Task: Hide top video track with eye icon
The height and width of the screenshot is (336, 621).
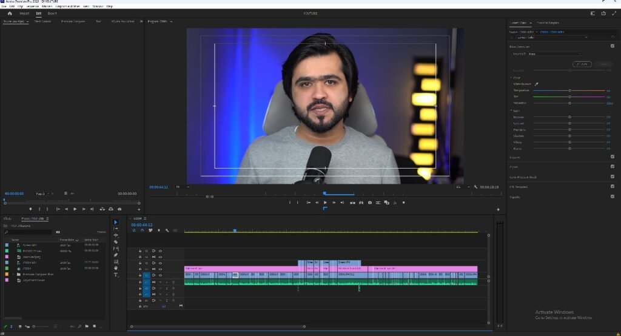Action: point(160,251)
